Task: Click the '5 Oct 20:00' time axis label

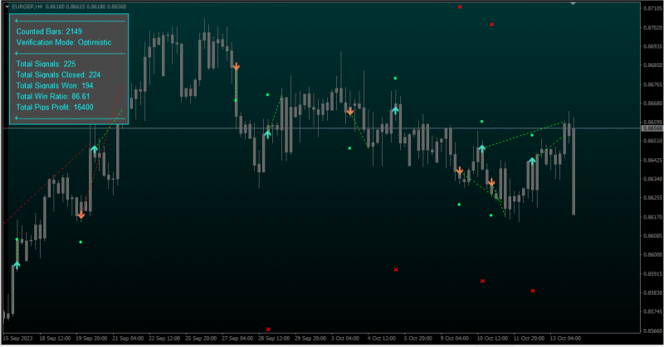Action: tap(418, 339)
